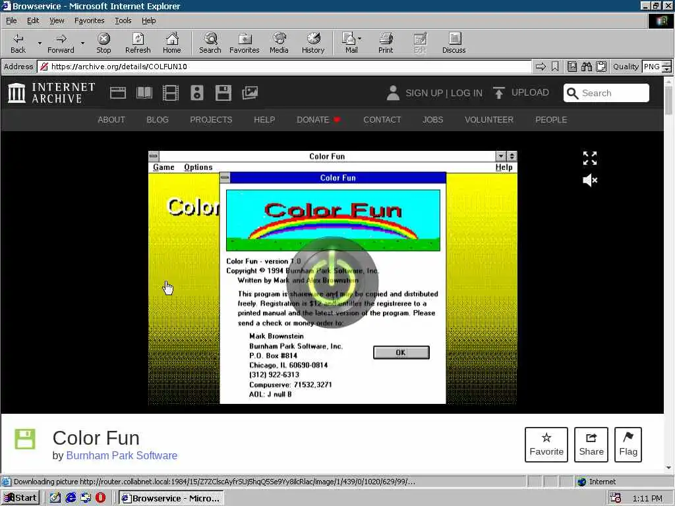
Task: Click the Burnham Park Software link
Action: click(x=121, y=455)
